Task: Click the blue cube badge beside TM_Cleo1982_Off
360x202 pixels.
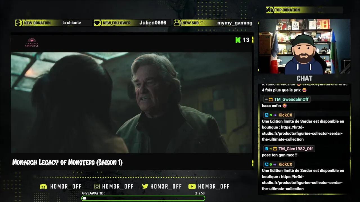Action: (x=266, y=149)
